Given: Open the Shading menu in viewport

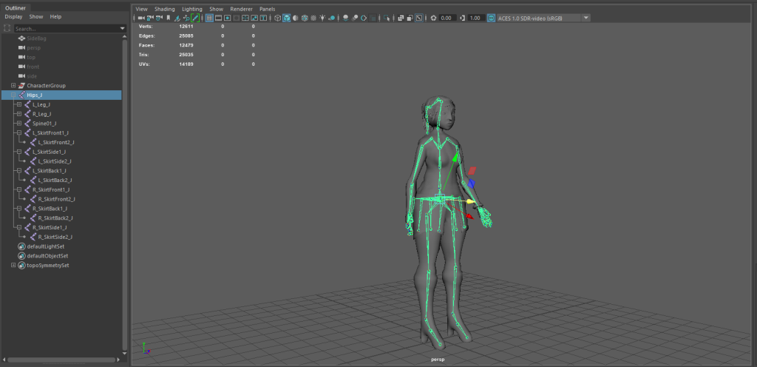Looking at the screenshot, I should pos(164,9).
